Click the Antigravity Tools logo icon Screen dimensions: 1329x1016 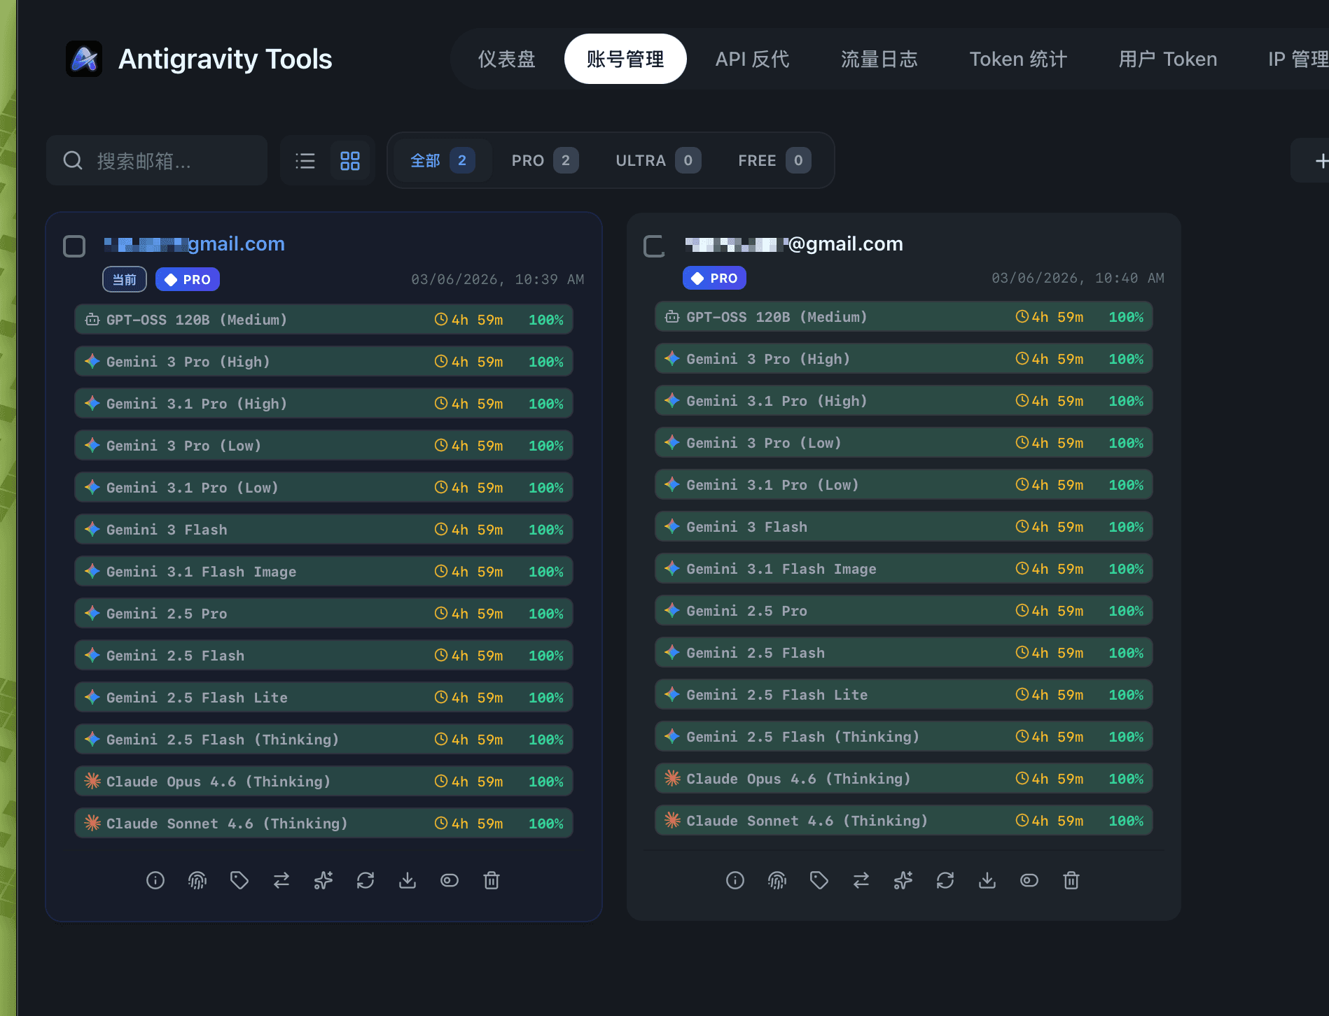pos(84,59)
